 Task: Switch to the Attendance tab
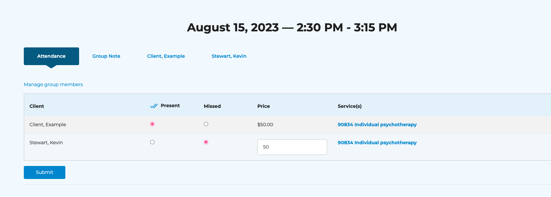[51, 56]
